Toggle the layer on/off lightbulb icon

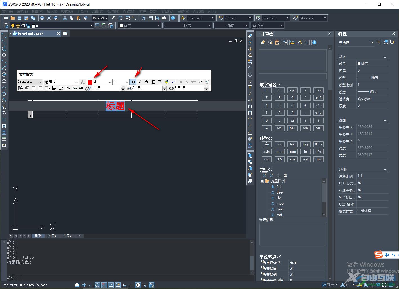(13, 26)
